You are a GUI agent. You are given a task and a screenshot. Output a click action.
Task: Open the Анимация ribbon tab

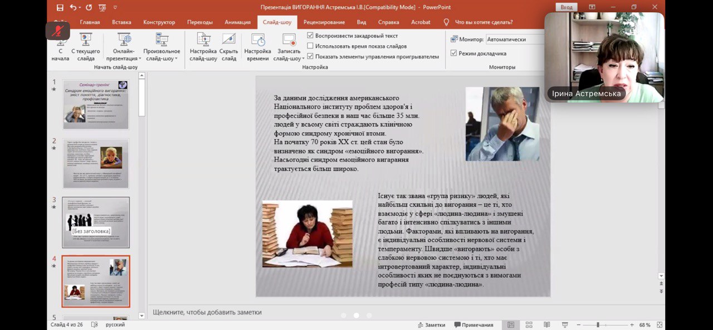point(237,22)
